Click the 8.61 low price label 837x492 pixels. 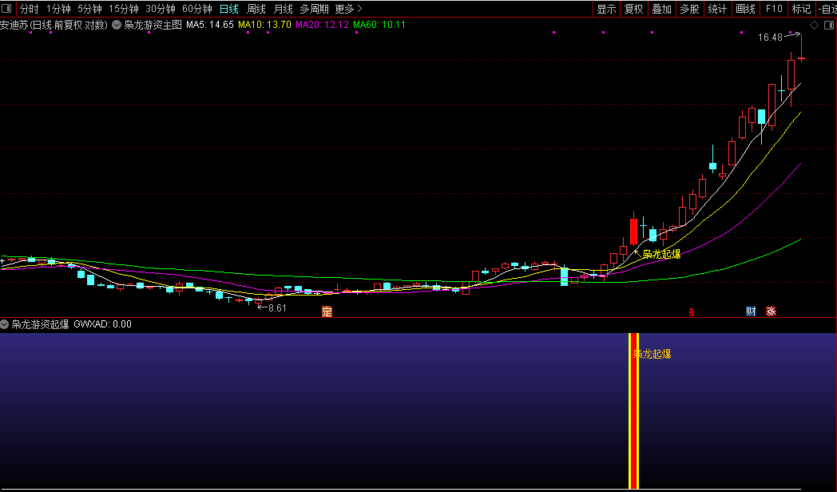pos(277,308)
